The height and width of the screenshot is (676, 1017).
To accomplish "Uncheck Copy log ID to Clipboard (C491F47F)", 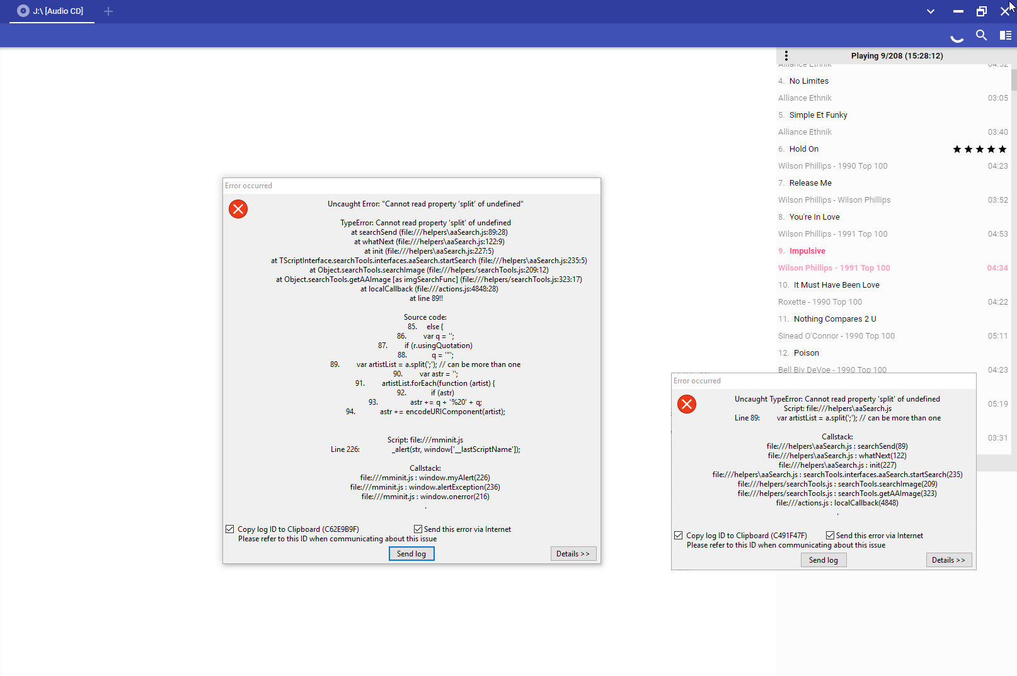I will [679, 536].
